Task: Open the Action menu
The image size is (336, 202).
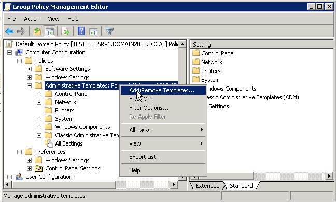Action: point(32,19)
